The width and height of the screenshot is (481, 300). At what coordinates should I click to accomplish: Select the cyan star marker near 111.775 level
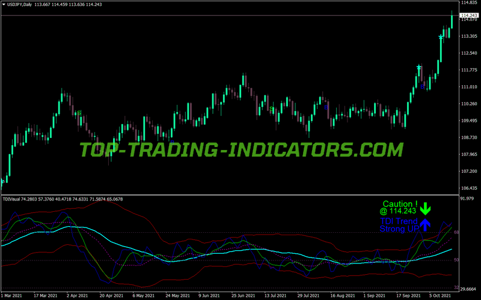point(418,68)
